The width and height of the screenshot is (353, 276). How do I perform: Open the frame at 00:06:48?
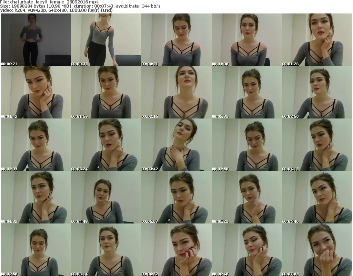coord(247,250)
